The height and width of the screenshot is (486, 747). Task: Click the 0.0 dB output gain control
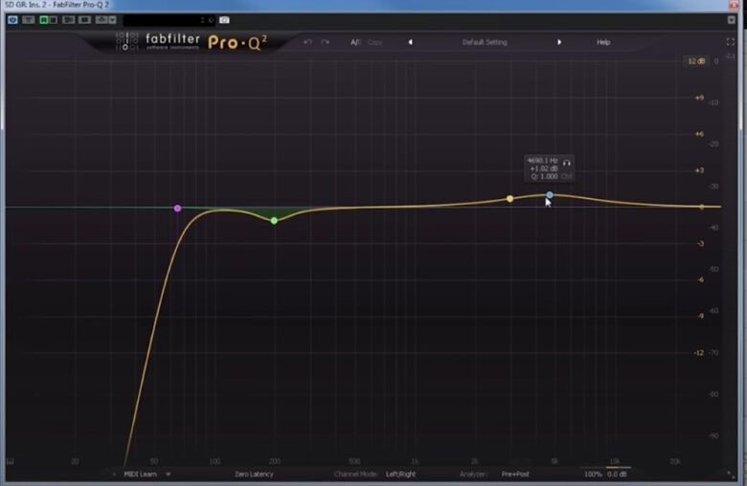point(617,475)
